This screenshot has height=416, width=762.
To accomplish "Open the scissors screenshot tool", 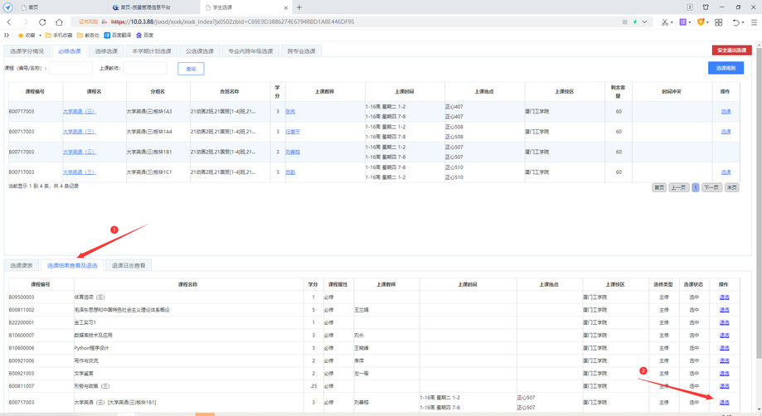I will (x=665, y=22).
